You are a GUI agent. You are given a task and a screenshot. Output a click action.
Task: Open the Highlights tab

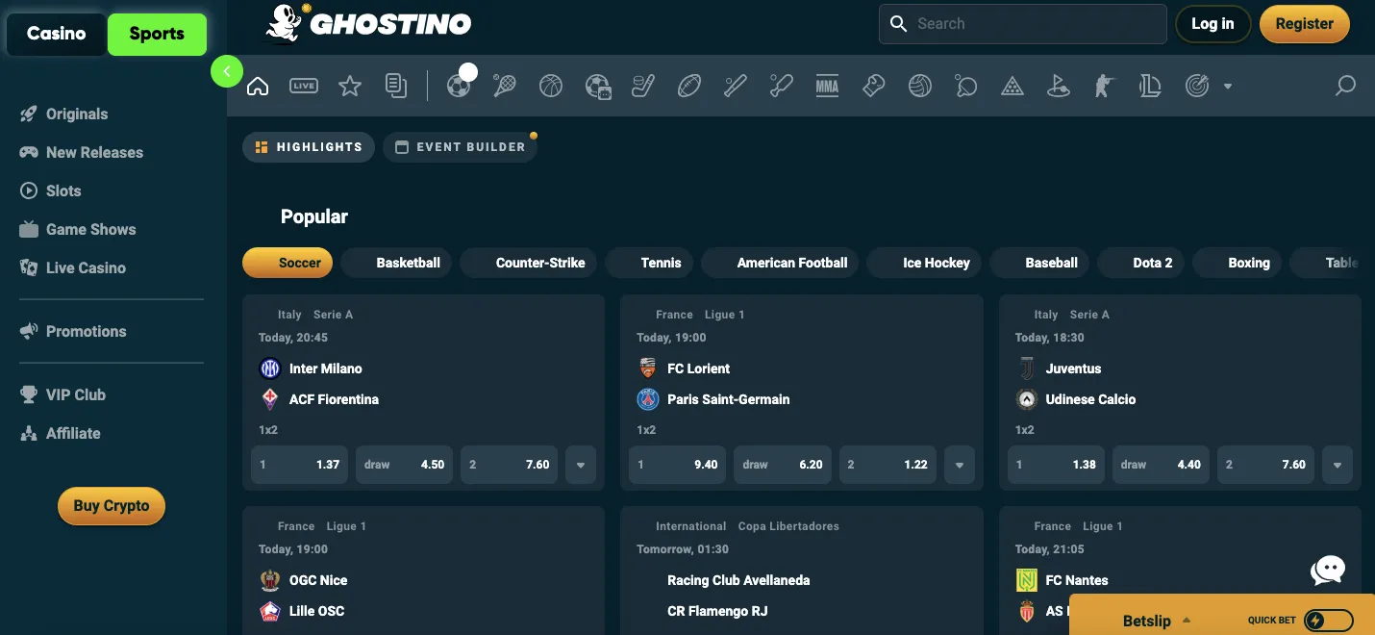pyautogui.click(x=309, y=147)
